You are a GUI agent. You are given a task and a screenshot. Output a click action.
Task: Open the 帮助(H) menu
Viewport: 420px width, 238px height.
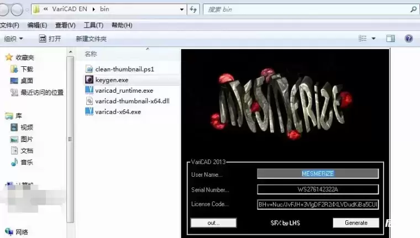122,25
